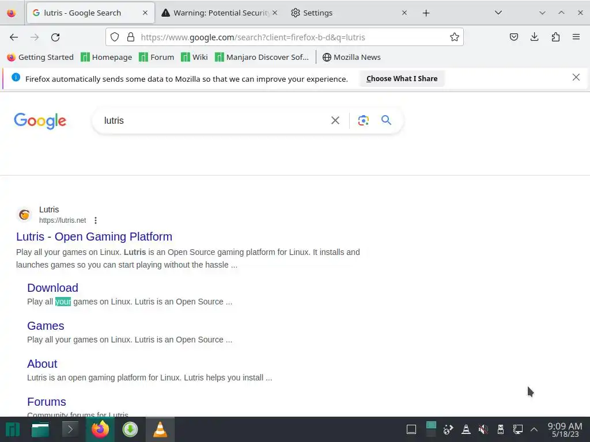Click the VLC cone icon in the system tray
Screen dimensions: 590x442
pos(466,429)
